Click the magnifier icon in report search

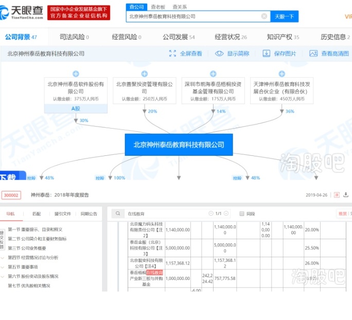(118, 214)
